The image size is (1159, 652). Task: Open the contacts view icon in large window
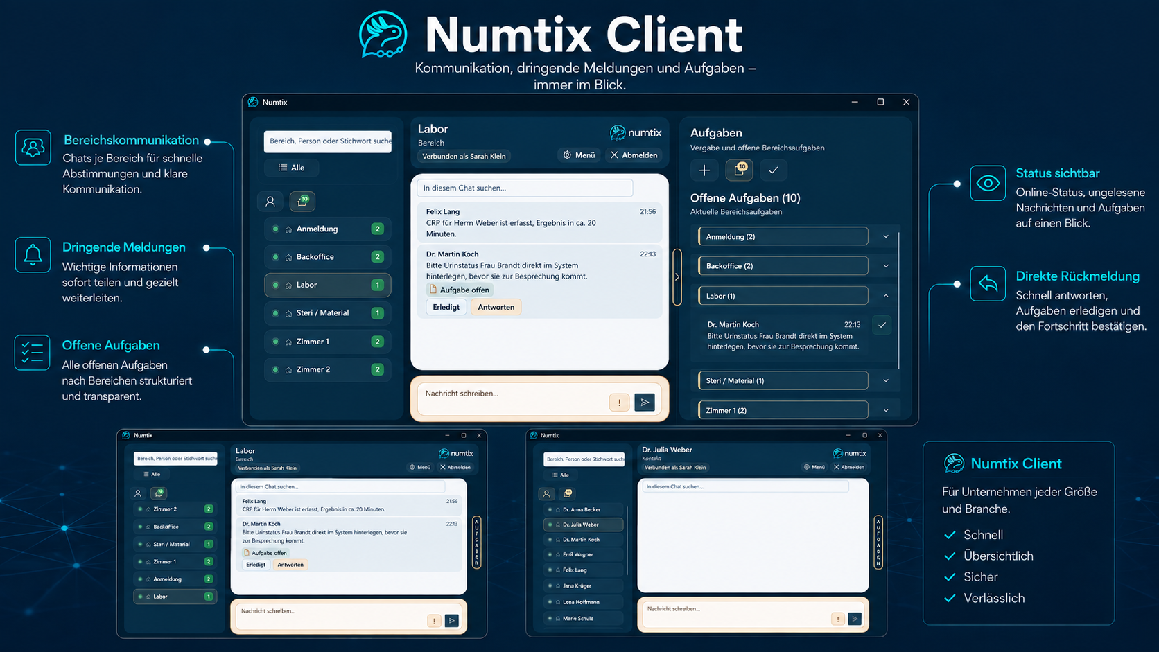pyautogui.click(x=270, y=202)
